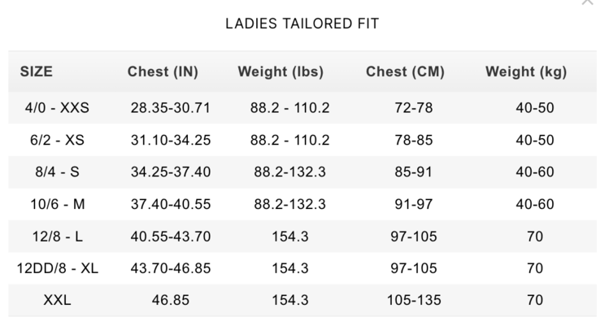609x326 pixels.
Task: Click the 12DD/8 - XL size label
Action: [x=57, y=268]
